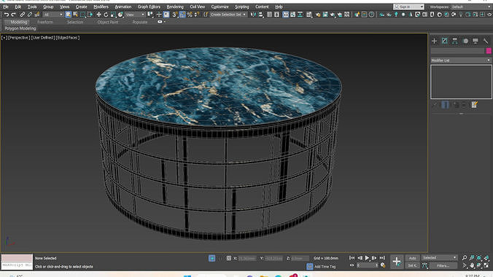Click the Mirror tool icon
The width and height of the screenshot is (493, 277).
(253, 15)
